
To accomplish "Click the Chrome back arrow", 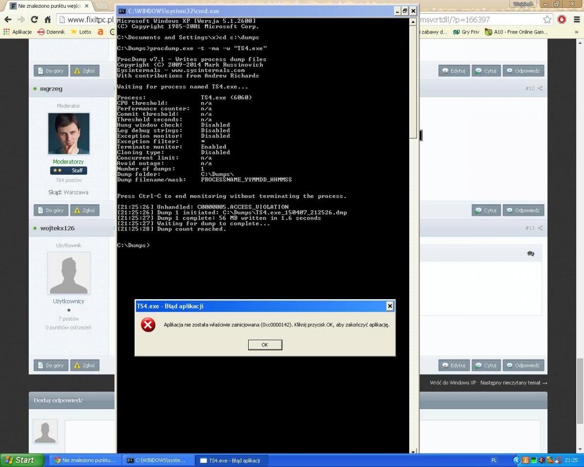I will tap(8, 19).
